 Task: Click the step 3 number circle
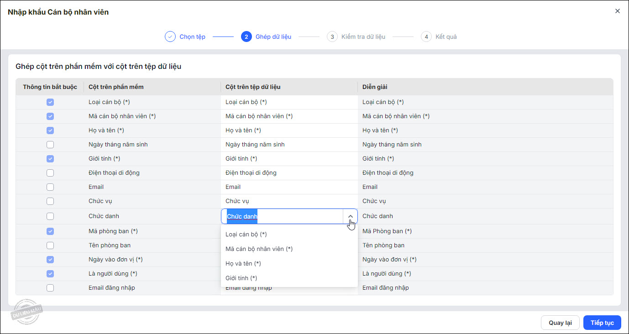click(x=332, y=37)
